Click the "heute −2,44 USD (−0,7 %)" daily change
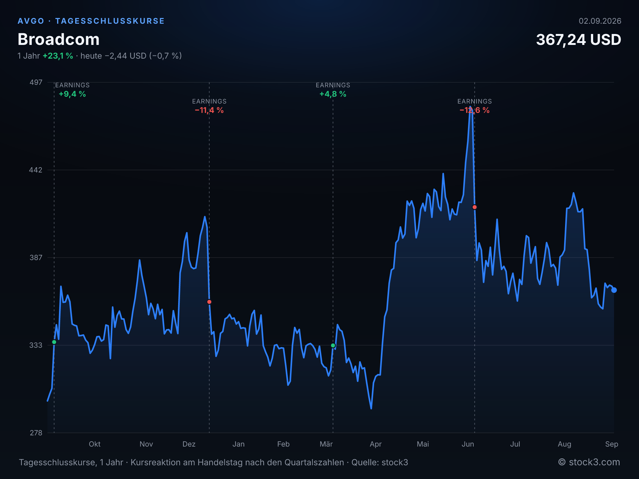The width and height of the screenshot is (639, 479). (131, 56)
